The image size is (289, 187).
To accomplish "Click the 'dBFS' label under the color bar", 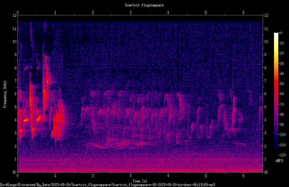I will tap(279, 161).
